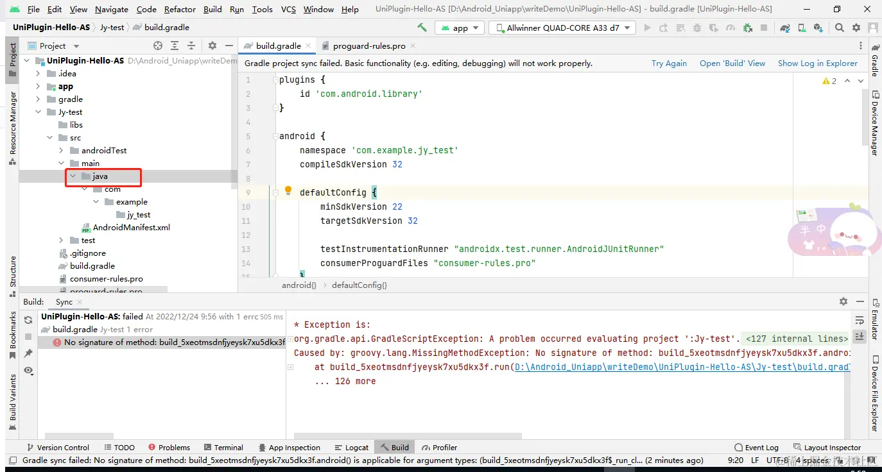Click the Make Project hammer icon
The width and height of the screenshot is (882, 472).
click(x=422, y=28)
